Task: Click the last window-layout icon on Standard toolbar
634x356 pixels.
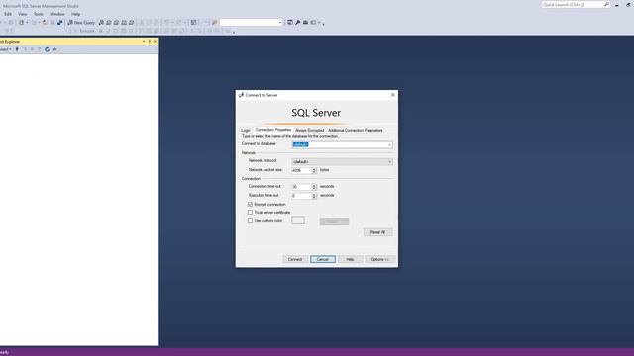Action: click(x=313, y=22)
